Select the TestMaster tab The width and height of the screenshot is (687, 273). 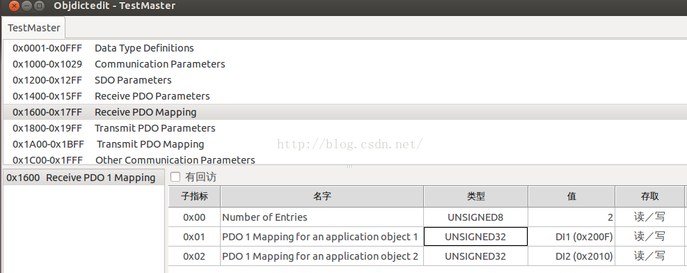33,28
